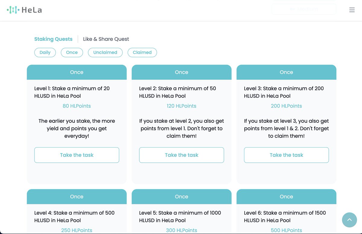Click the Once header of Level 5 card
The height and width of the screenshot is (234, 362).
[182, 197]
